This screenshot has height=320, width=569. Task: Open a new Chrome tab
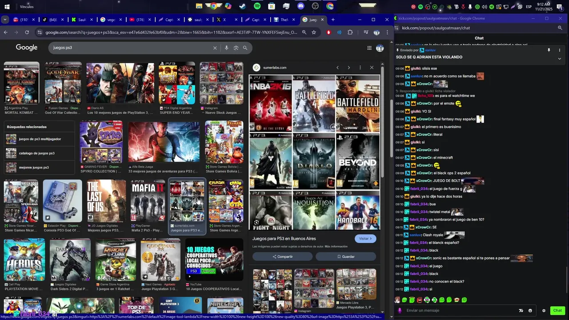pos(333,20)
